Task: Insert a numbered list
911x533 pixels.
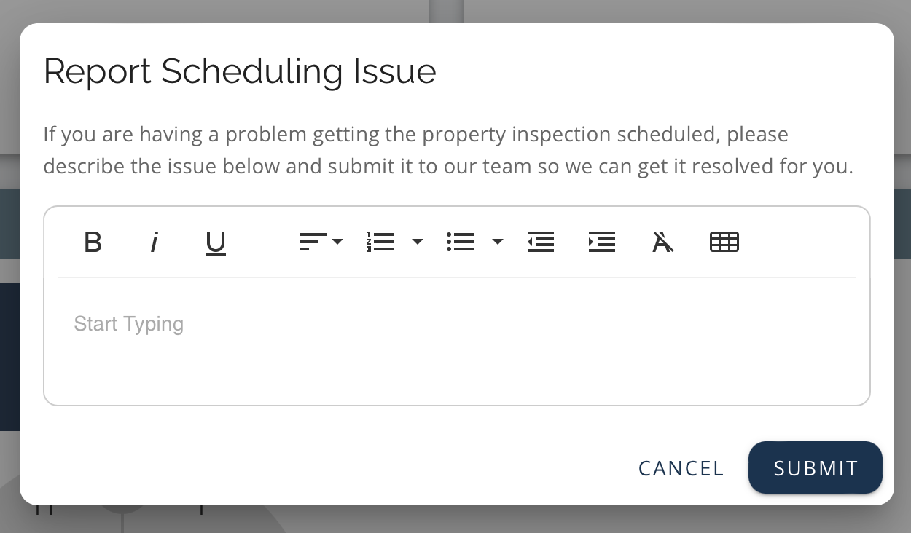Action: [x=380, y=242]
